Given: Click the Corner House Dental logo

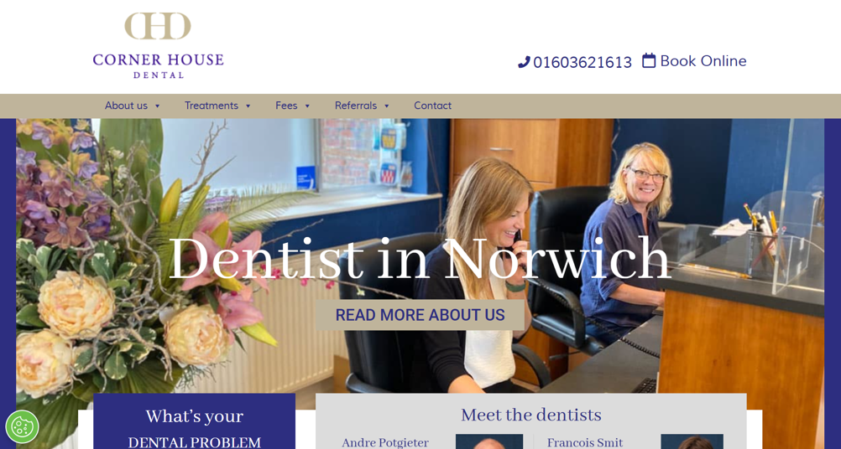Looking at the screenshot, I should (158, 45).
